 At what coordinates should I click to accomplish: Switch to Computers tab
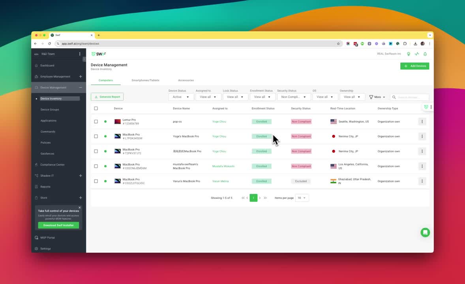point(105,80)
